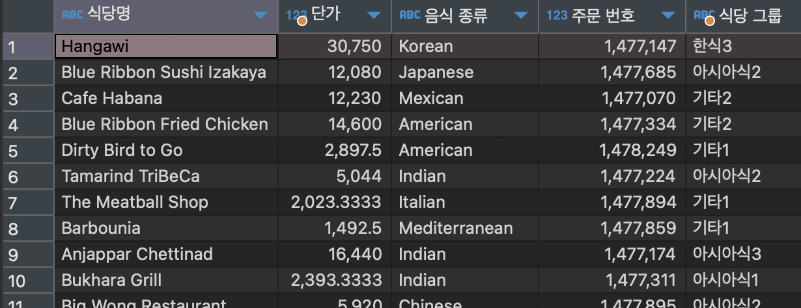Click the 14,600 price cell

tap(335, 124)
